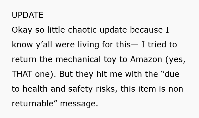Viewport: 199px width, 118px height.
Task: Click the word "y'all" in the text
Action: tap(44, 45)
